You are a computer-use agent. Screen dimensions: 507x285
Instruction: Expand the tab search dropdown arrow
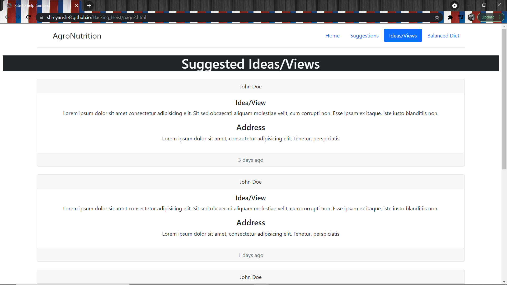point(454,6)
